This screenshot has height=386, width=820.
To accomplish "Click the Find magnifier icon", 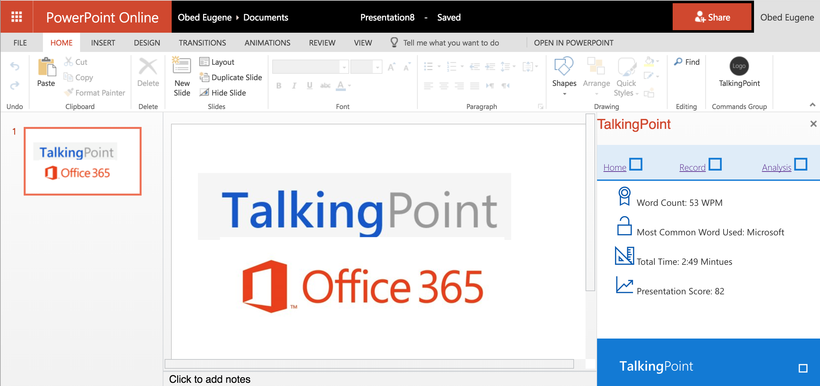I will pos(678,62).
